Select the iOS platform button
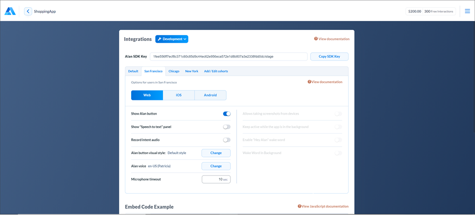Viewport: 475px width, 215px height. coord(179,95)
